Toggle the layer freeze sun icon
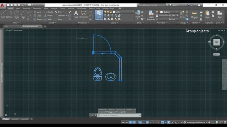The height and width of the screenshot is (127, 227). pyautogui.click(x=108, y=12)
